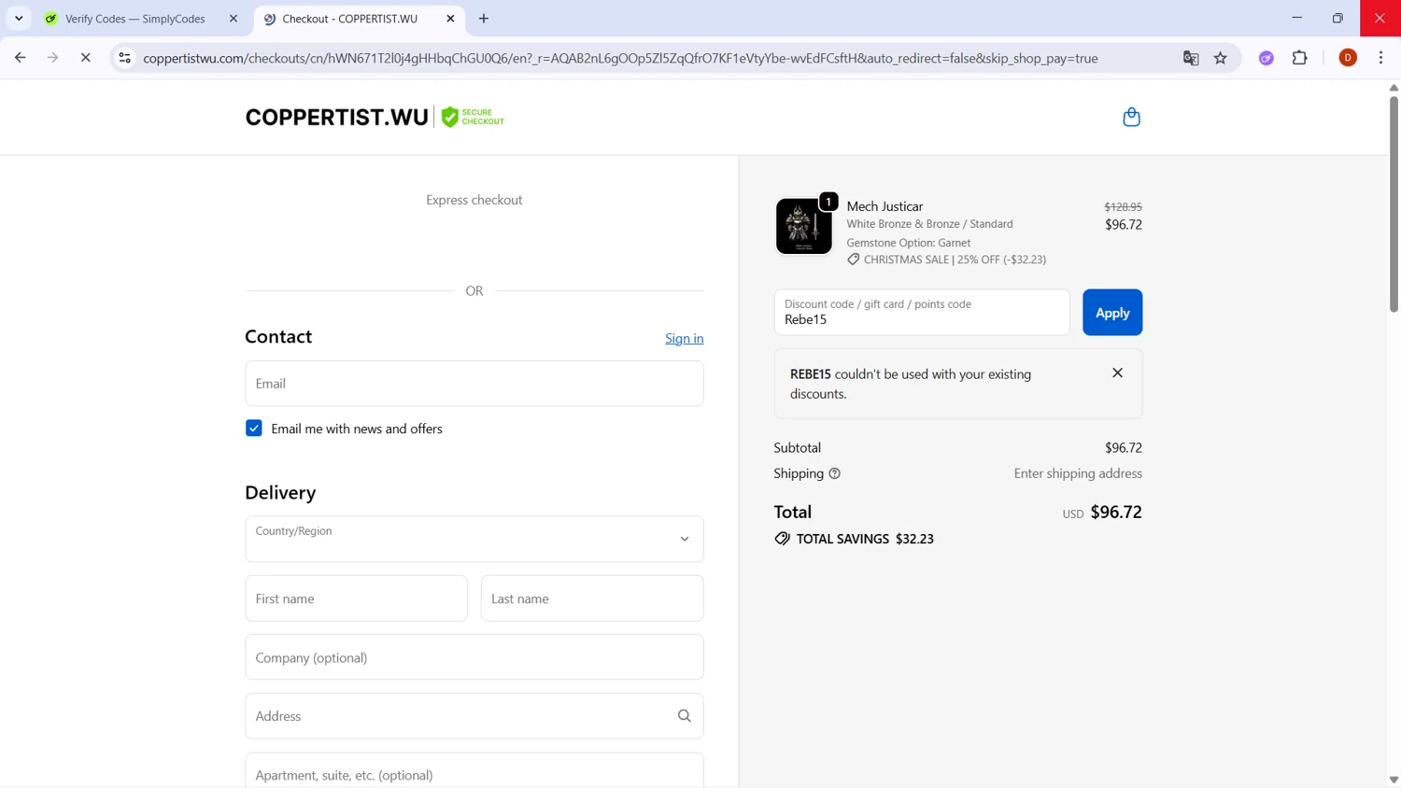Open the Extensions puzzle icon
This screenshot has height=788, width=1401.
click(x=1300, y=58)
